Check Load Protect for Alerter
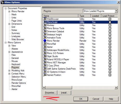121x104 pixels. tap(110, 47)
